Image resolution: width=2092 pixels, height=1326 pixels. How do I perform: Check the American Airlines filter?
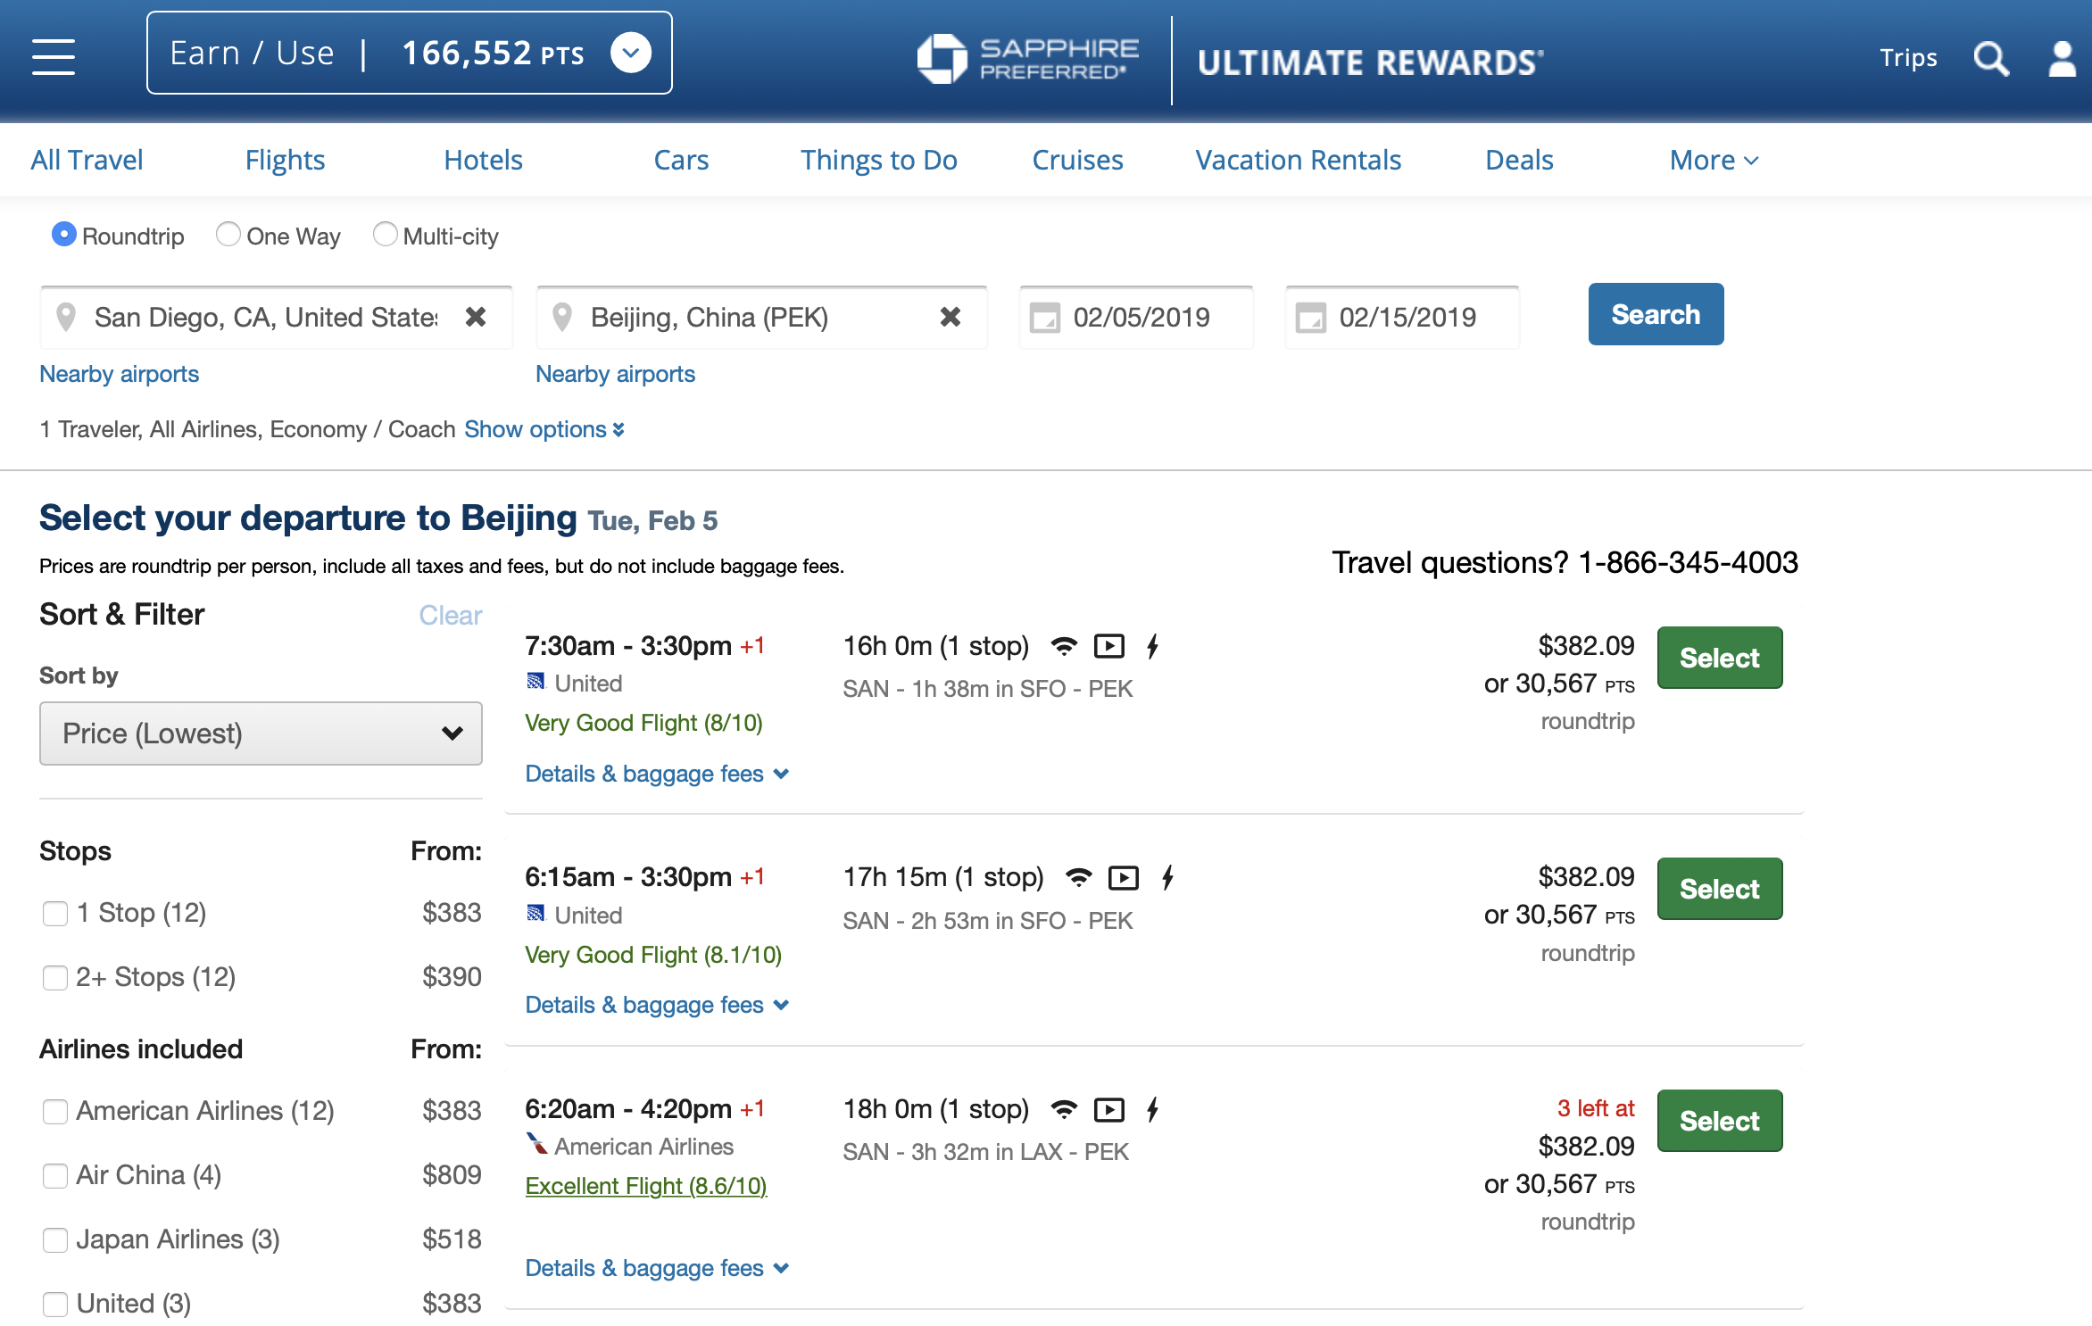point(54,1112)
